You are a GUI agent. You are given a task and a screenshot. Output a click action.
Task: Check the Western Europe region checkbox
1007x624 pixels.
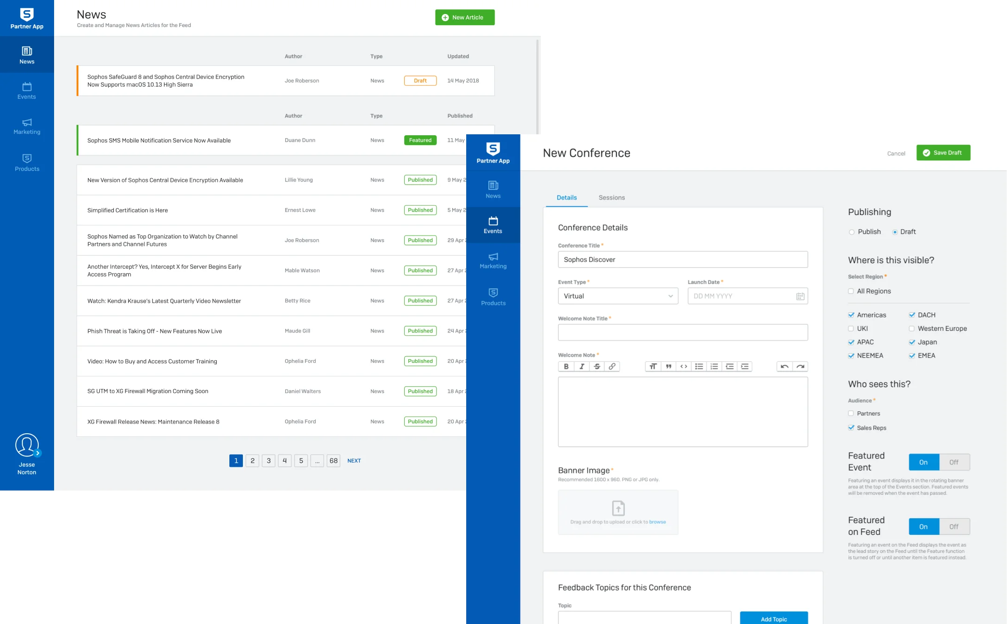tap(911, 329)
